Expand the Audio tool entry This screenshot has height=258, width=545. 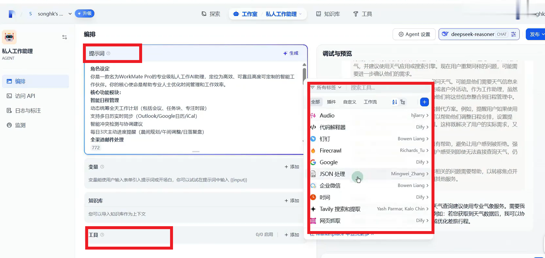pos(369,116)
